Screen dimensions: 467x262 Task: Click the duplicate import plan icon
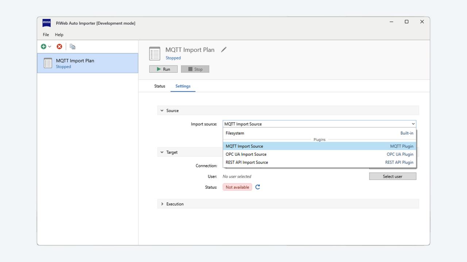(x=72, y=46)
